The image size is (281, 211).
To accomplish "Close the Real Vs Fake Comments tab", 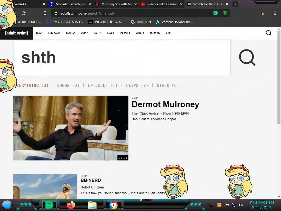I will pos(181,4).
